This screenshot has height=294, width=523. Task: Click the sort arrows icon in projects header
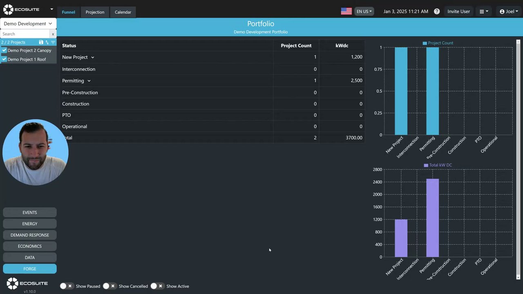pos(47,42)
